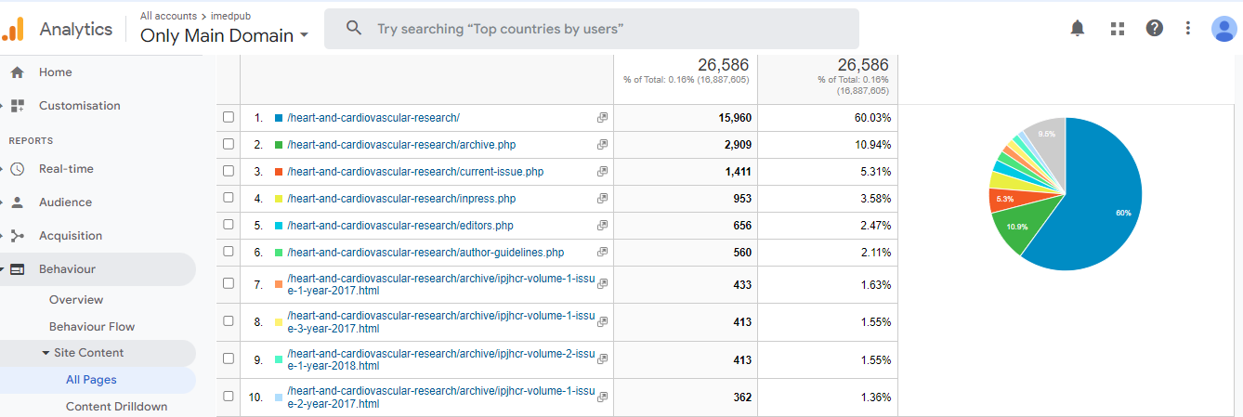The width and height of the screenshot is (1243, 417).
Task: Check the box for row 1 page
Action: click(x=229, y=118)
